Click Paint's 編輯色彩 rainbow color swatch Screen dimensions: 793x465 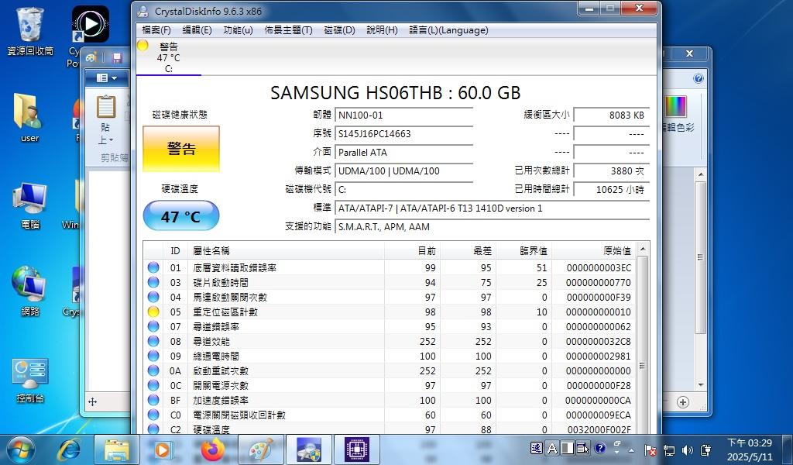point(676,107)
